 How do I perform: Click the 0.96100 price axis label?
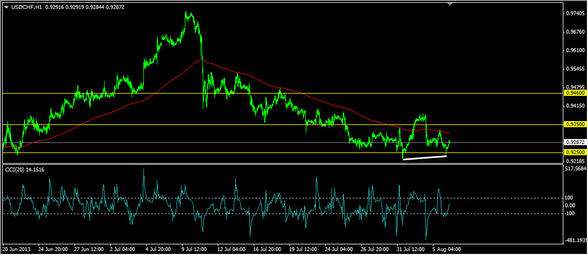(574, 50)
